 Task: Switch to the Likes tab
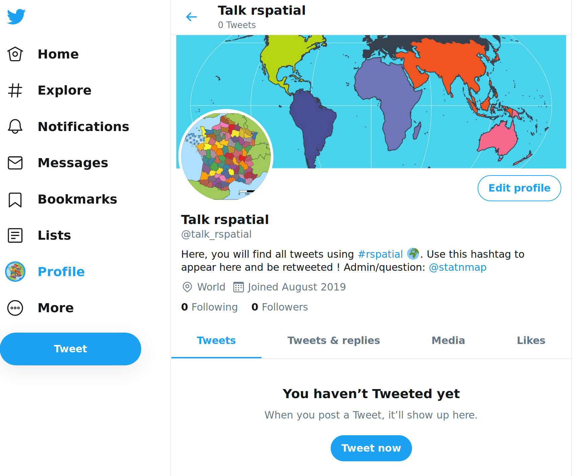click(x=531, y=341)
